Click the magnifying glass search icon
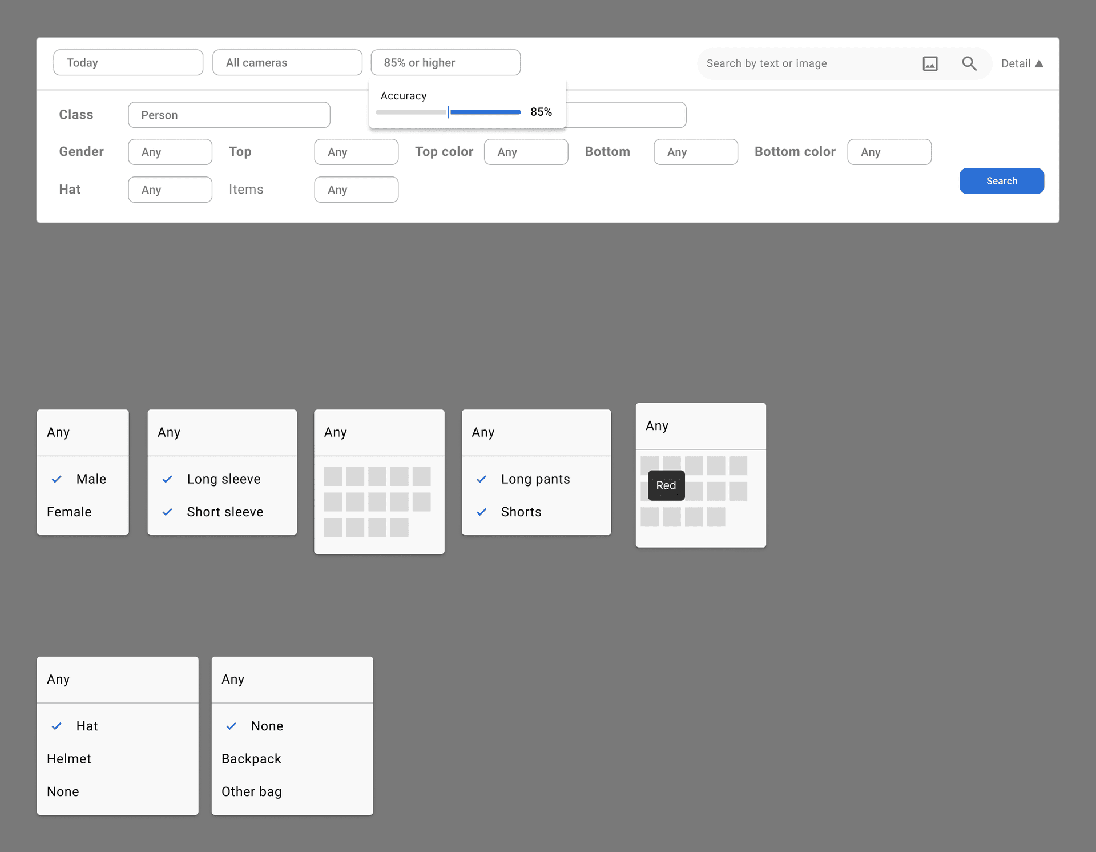 pyautogui.click(x=969, y=63)
